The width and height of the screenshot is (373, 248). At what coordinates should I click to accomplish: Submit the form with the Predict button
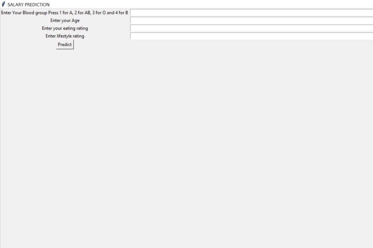point(65,44)
